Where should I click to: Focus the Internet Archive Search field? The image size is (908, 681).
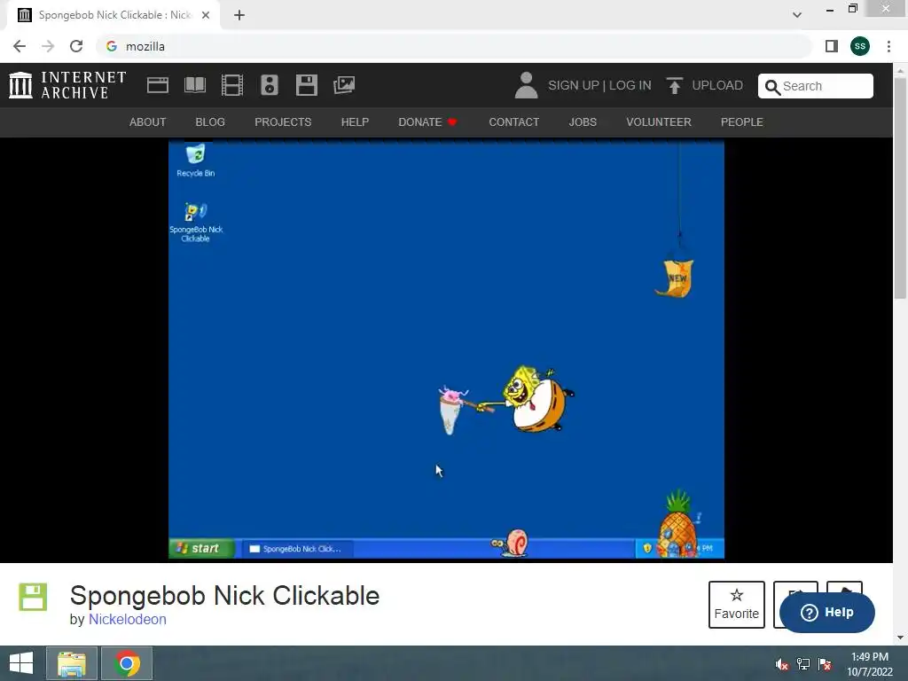pyautogui.click(x=816, y=86)
